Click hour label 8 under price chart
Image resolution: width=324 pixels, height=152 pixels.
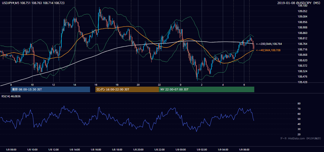click(x=11, y=85)
